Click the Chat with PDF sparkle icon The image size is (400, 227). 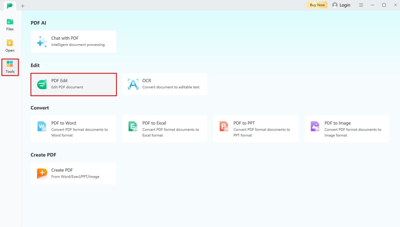(42, 42)
